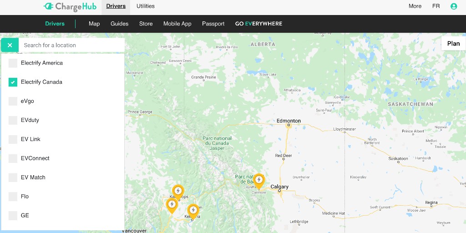Click the Moose Jaw label on map
Image resolution: width=466 pixels, height=233 pixels.
(416, 210)
